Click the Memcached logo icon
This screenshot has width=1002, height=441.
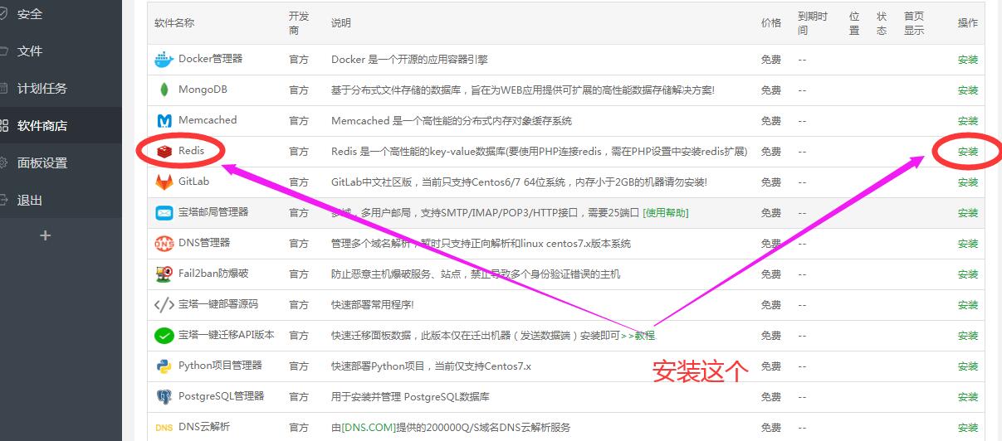(x=164, y=121)
